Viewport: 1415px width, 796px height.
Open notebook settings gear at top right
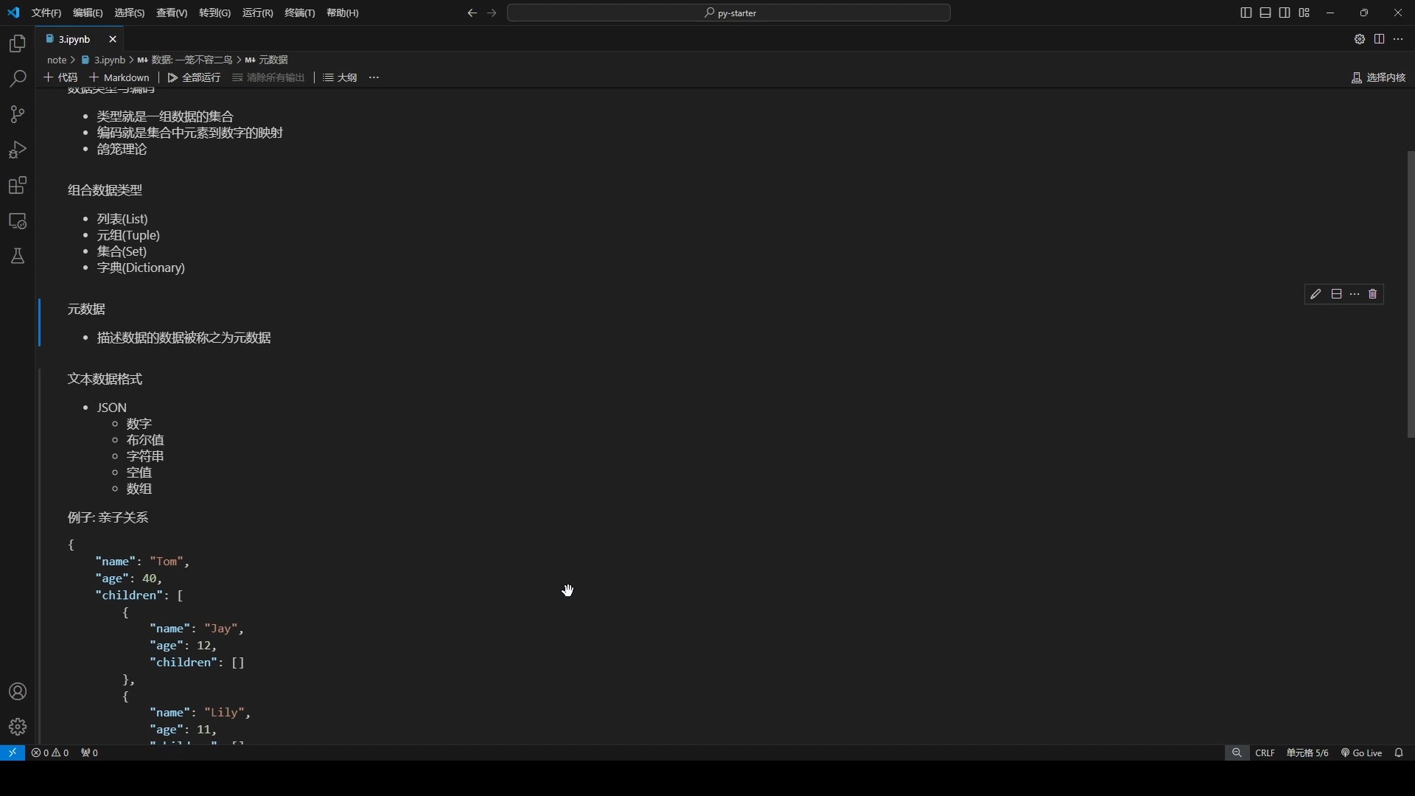pos(1360,39)
